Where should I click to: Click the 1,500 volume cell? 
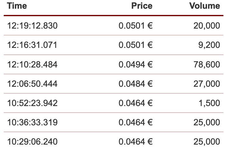point(210,103)
